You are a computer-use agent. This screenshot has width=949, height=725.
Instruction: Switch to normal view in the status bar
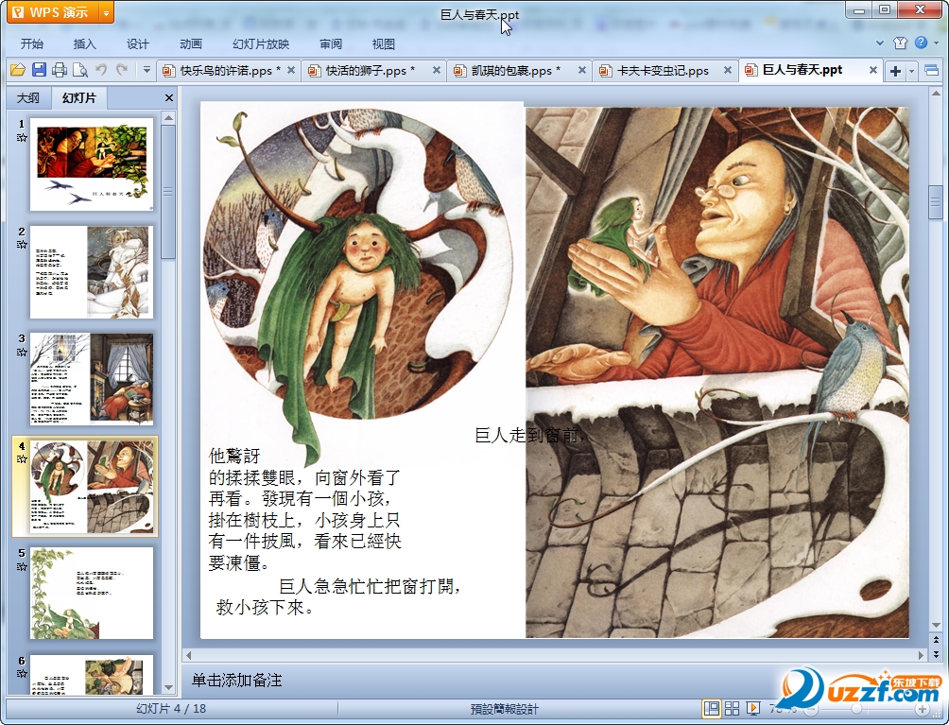click(712, 709)
